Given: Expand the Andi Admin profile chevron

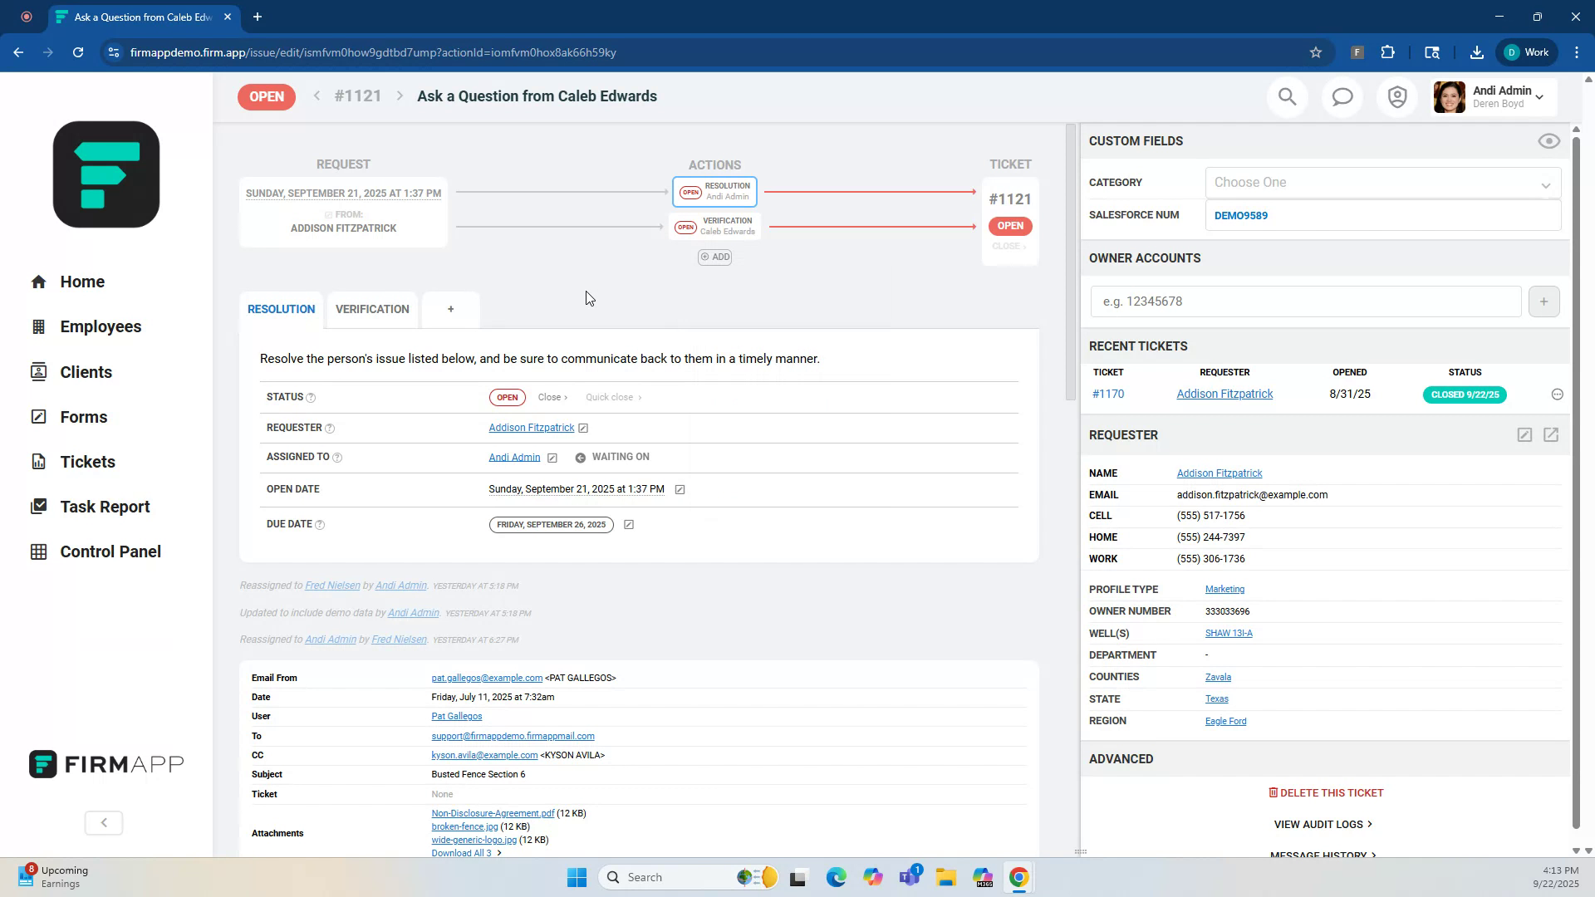Looking at the screenshot, I should (1541, 96).
